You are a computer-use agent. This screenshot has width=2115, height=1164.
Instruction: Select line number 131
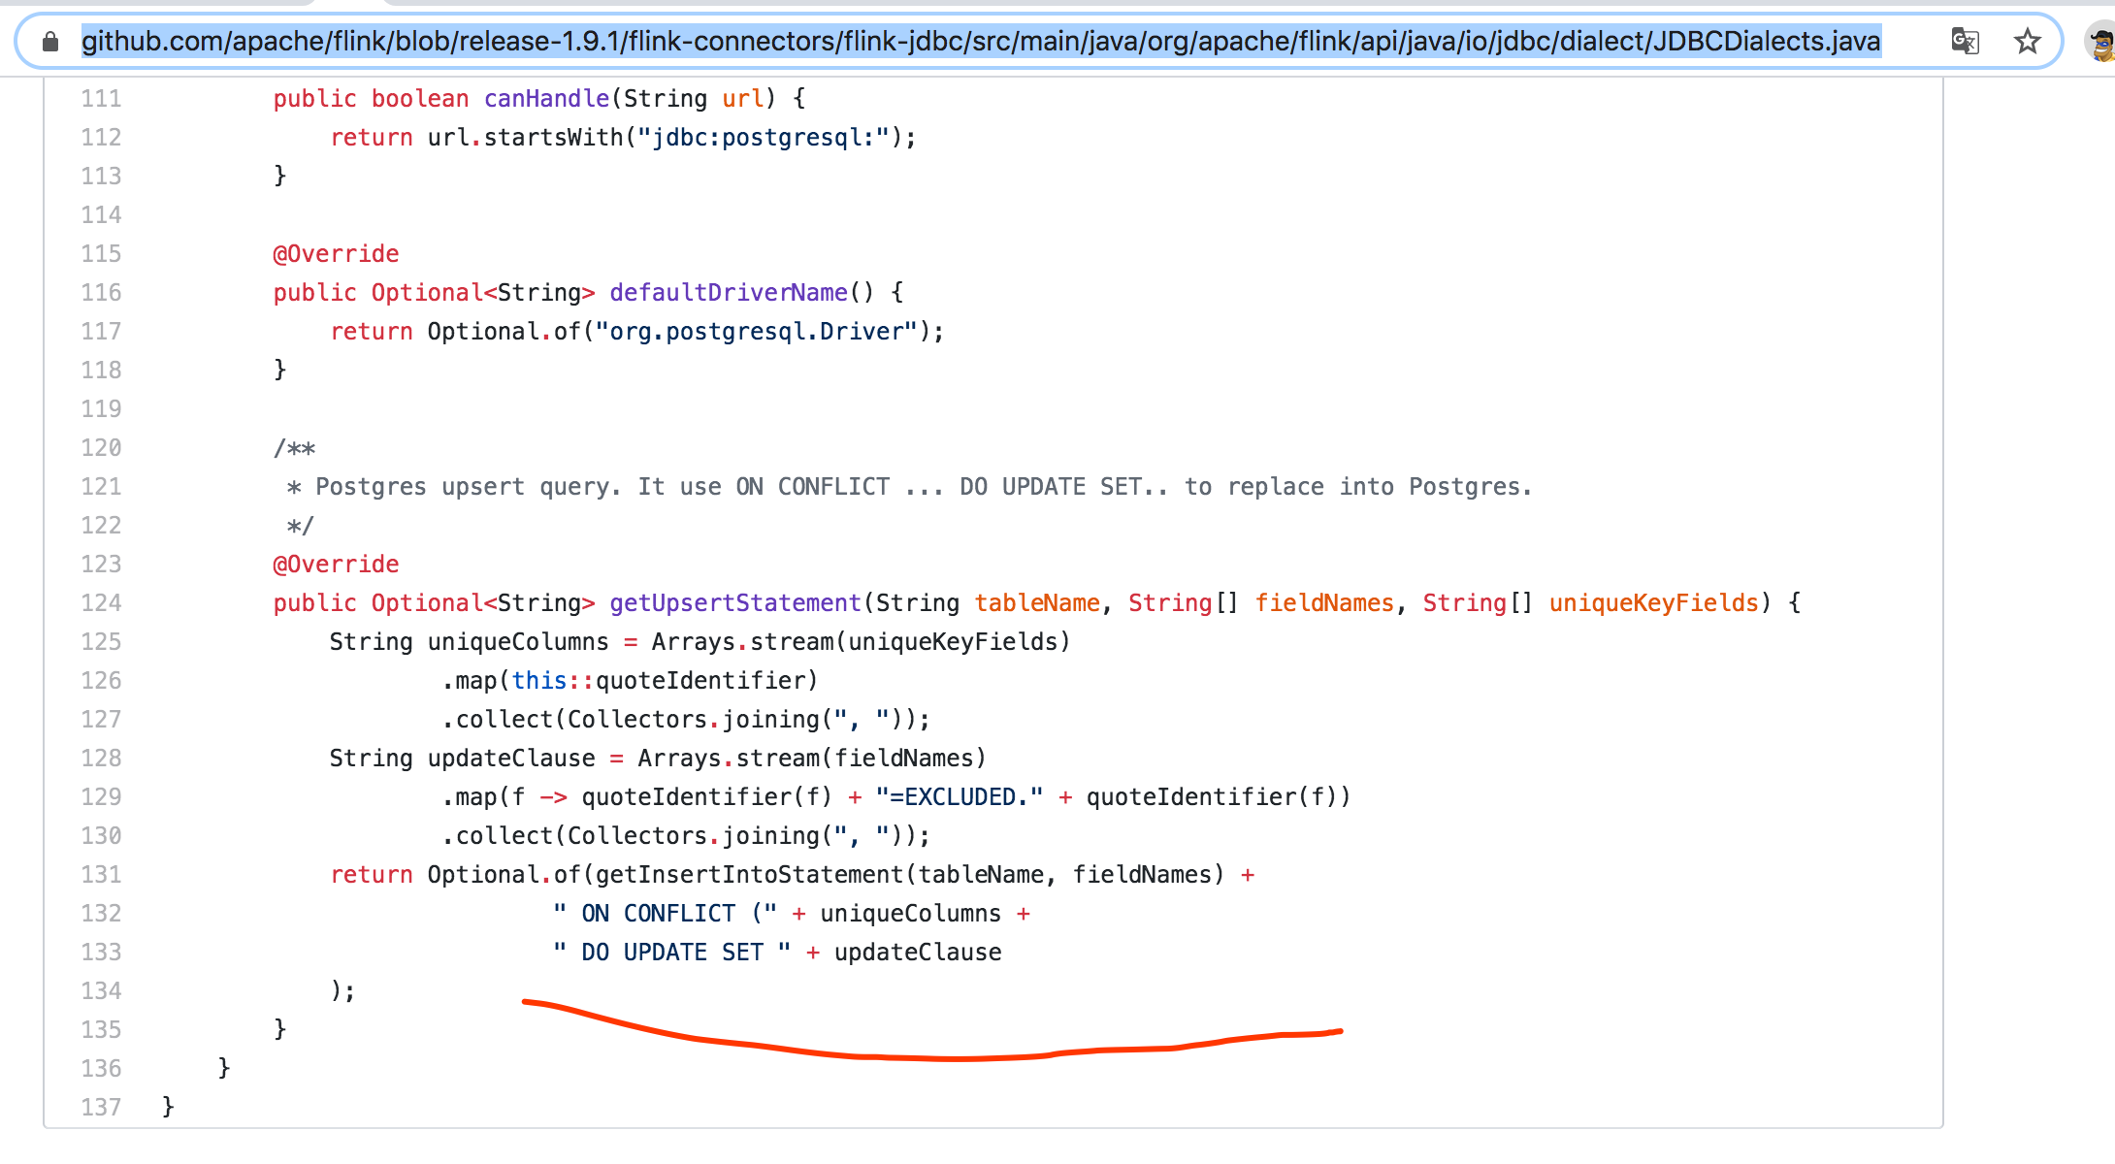[x=101, y=875]
